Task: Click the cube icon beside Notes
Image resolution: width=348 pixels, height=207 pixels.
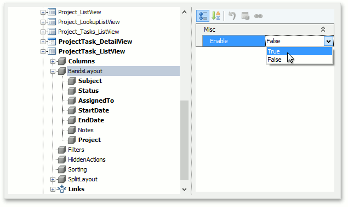Action: tap(72, 130)
